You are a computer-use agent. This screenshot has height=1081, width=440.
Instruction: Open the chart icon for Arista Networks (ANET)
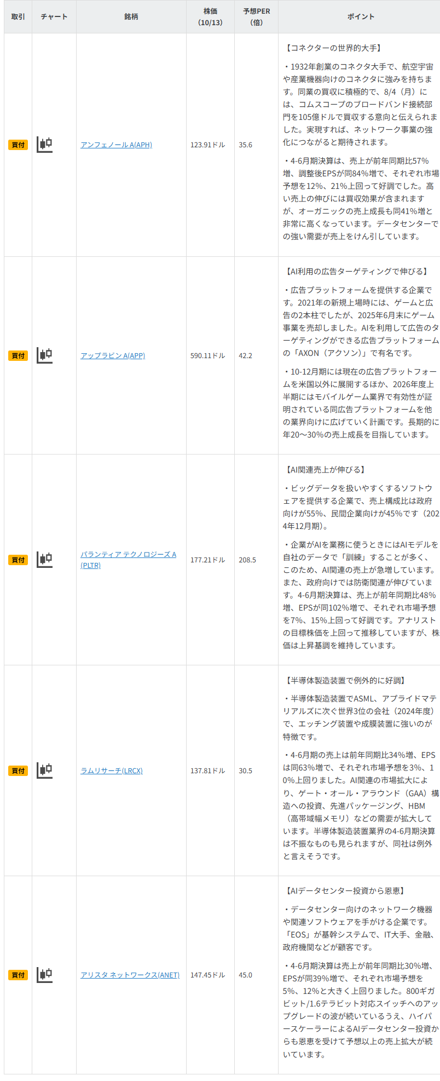[44, 975]
